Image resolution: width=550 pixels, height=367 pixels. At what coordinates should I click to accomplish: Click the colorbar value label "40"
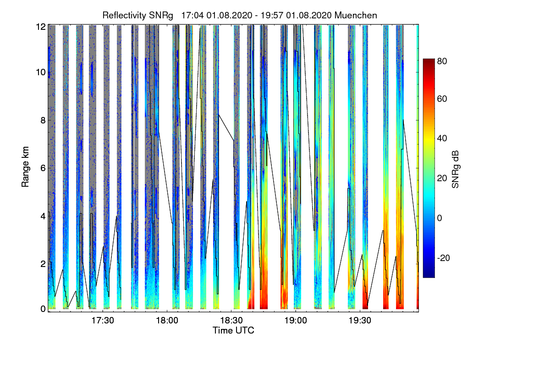pos(442,138)
